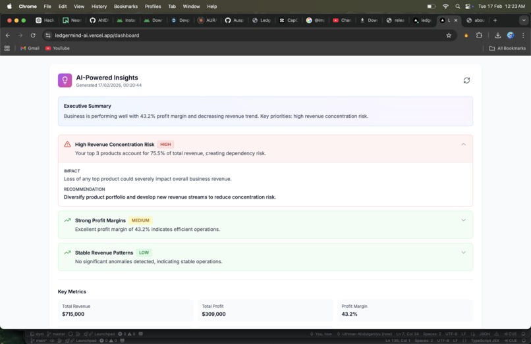Click the browser forward arrow

click(20, 35)
